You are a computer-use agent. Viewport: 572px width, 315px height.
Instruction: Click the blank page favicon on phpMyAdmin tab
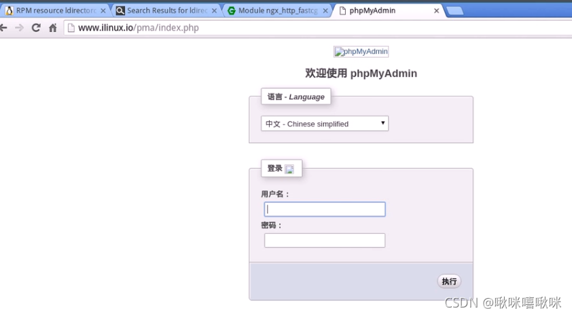[x=342, y=11]
